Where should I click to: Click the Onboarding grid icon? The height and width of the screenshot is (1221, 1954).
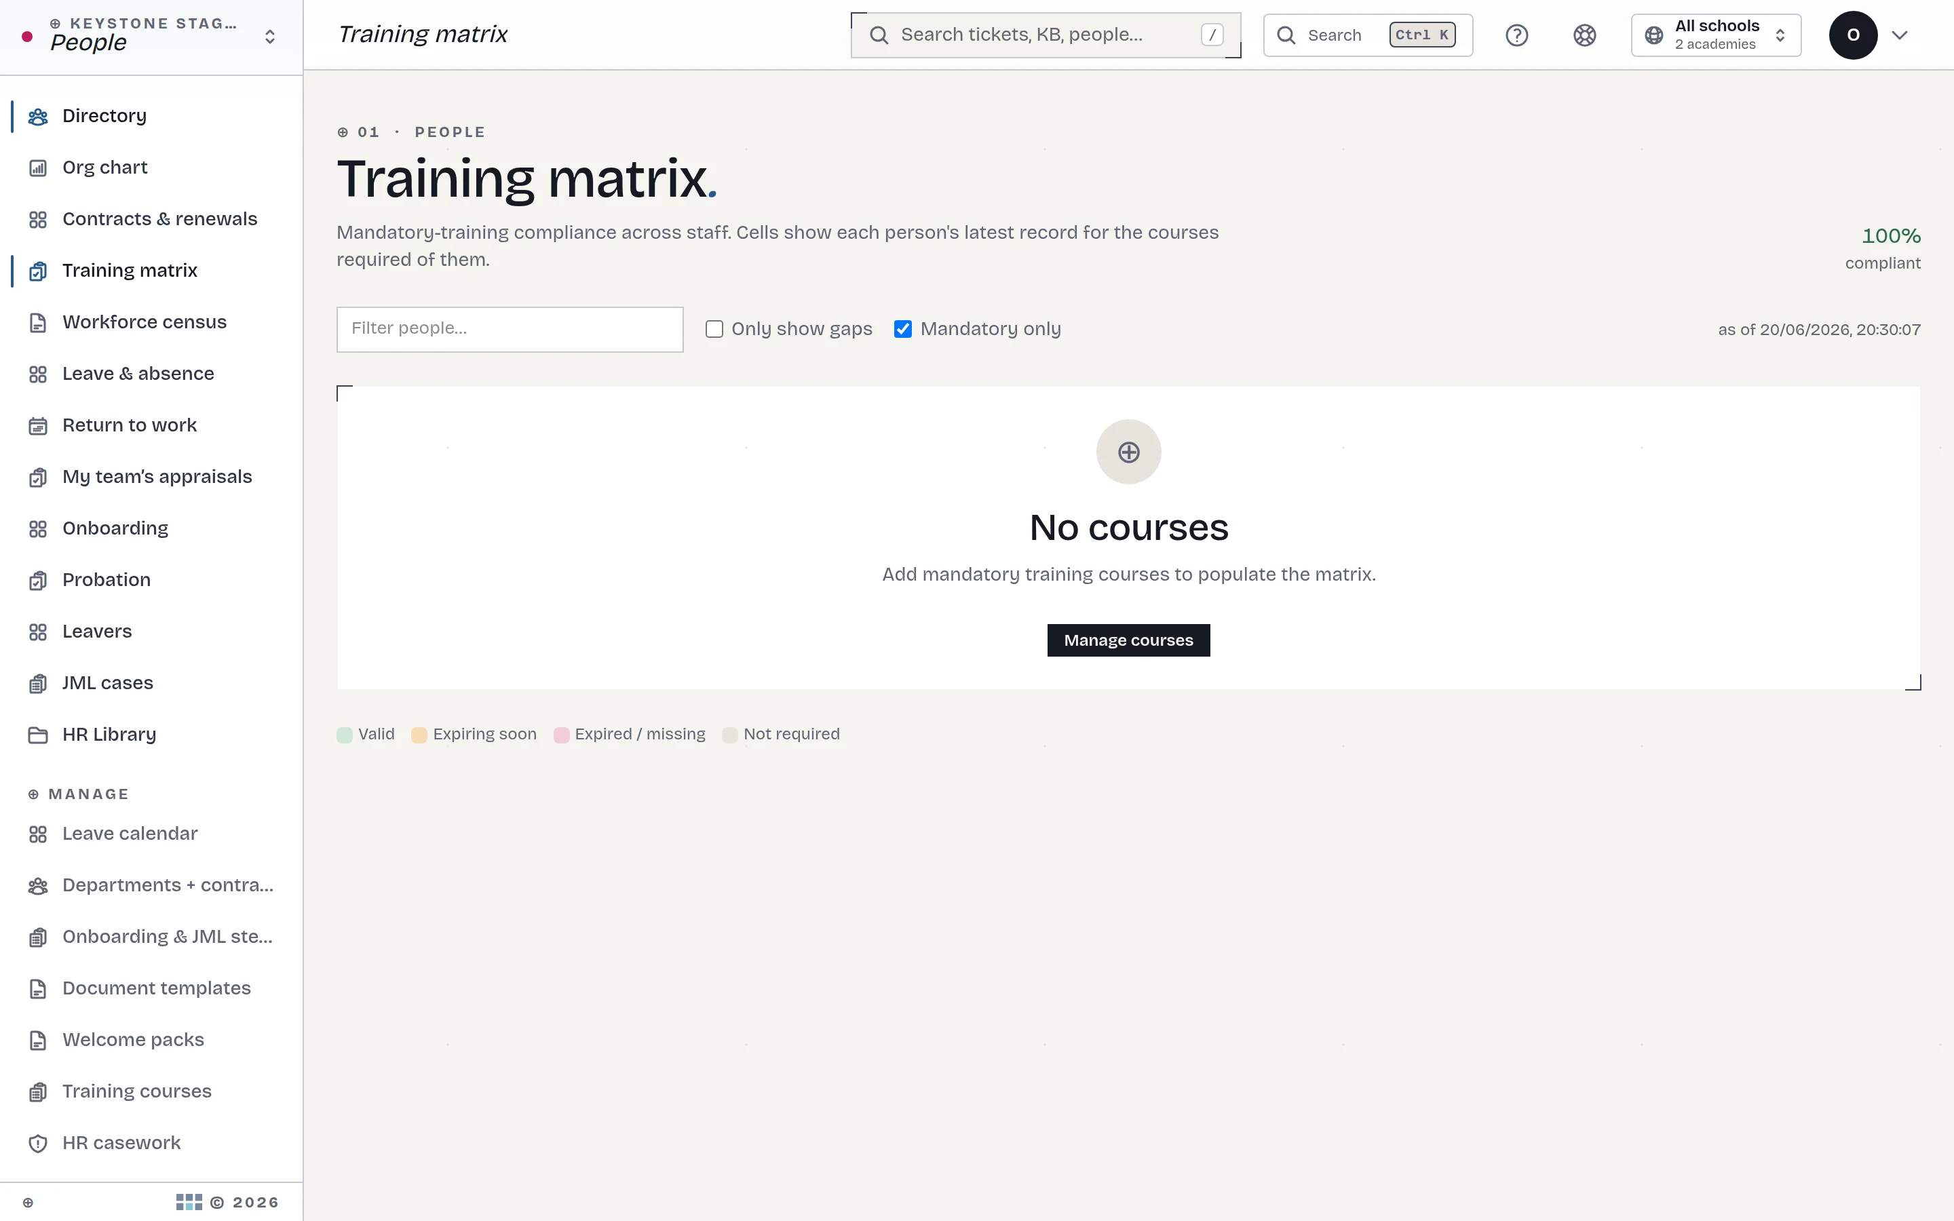point(38,529)
